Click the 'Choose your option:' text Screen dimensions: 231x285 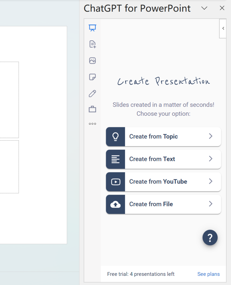pyautogui.click(x=163, y=114)
